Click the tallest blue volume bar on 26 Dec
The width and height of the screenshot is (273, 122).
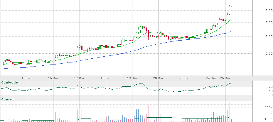[x=230, y=112]
